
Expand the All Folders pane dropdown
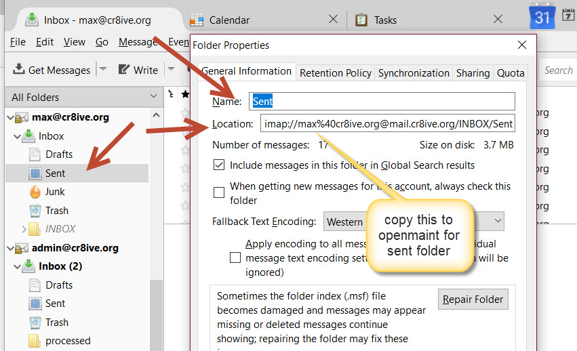pyautogui.click(x=153, y=98)
